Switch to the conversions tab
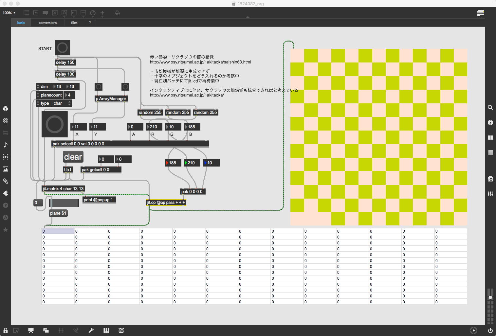 tap(47, 23)
